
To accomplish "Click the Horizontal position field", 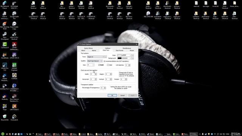I will [x=92, y=79].
